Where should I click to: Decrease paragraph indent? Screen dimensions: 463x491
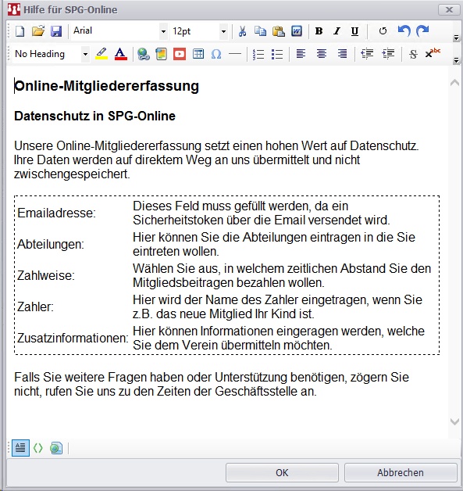point(367,54)
